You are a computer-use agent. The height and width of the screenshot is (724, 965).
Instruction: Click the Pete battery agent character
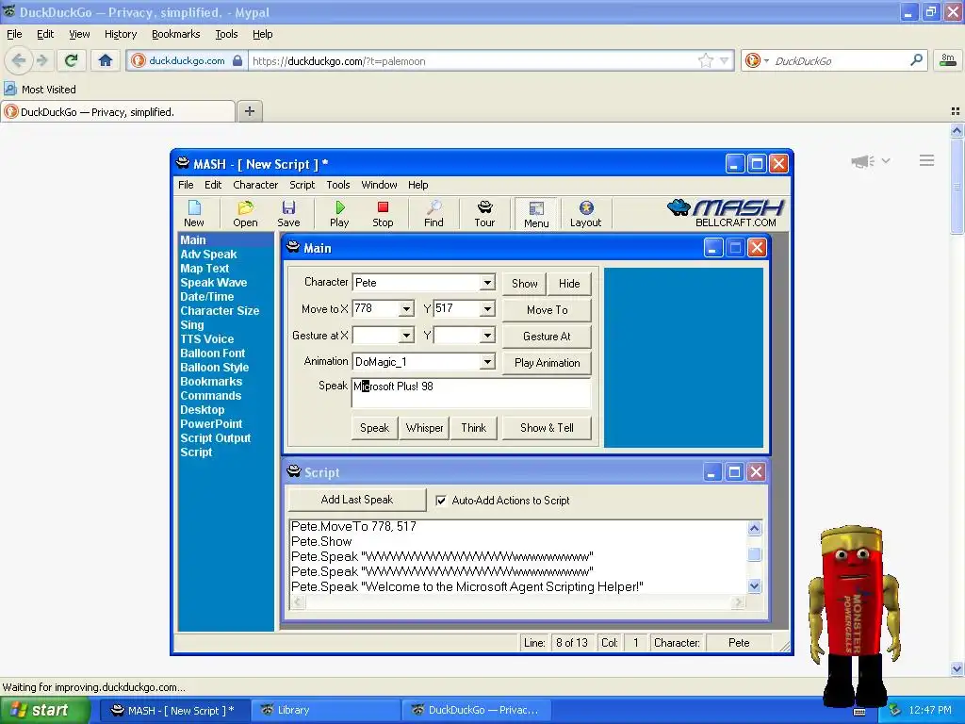tap(854, 616)
